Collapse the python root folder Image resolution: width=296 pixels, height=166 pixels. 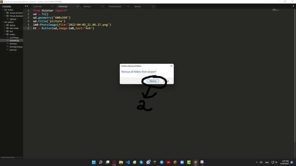(3, 22)
